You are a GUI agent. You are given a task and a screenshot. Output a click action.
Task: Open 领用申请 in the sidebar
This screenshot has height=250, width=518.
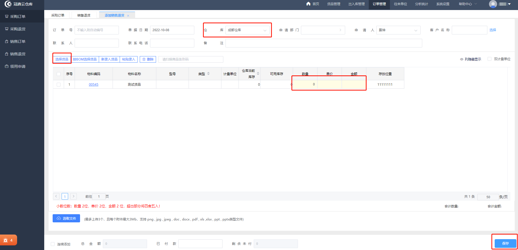22,66
